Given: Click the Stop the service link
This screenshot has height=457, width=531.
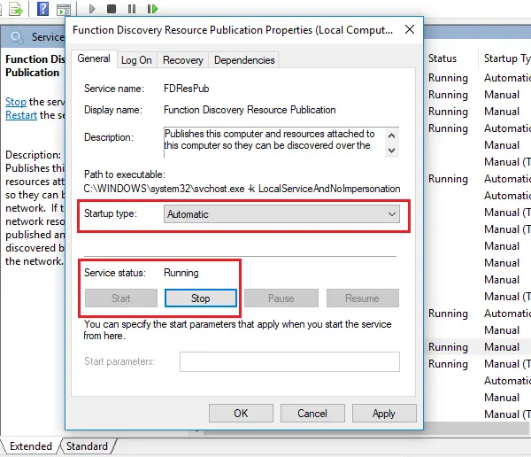Looking at the screenshot, I should pos(16,101).
